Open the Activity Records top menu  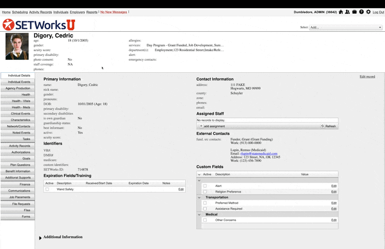[40, 12]
